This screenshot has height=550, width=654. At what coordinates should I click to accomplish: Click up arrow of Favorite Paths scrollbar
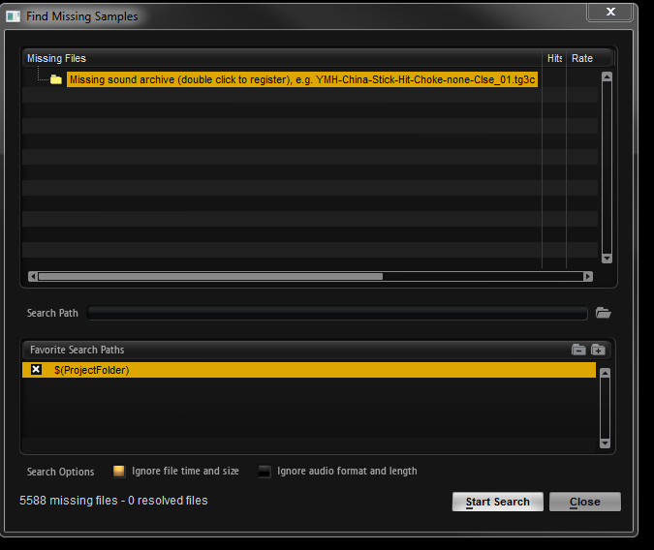click(x=605, y=373)
